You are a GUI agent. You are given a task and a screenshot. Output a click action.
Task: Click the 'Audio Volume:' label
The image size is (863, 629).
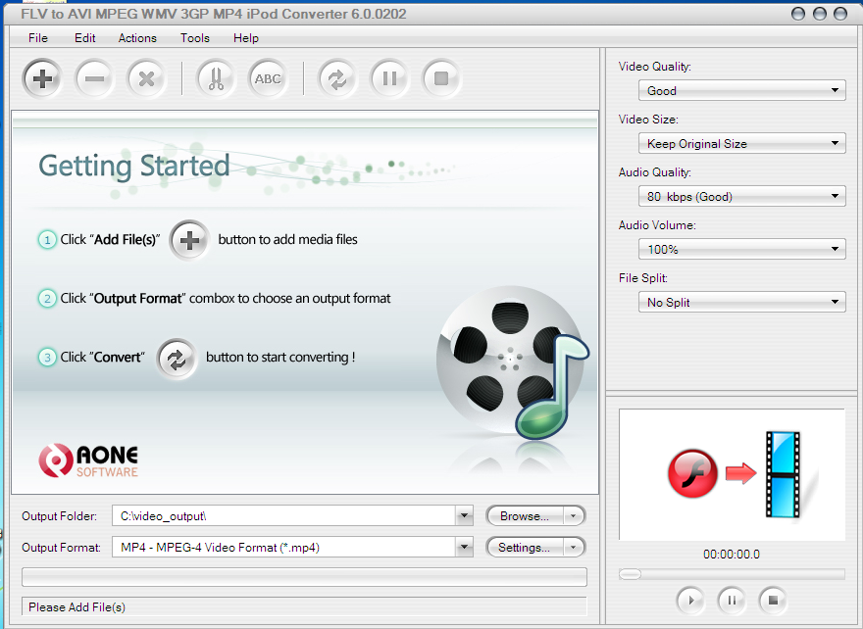tap(657, 225)
